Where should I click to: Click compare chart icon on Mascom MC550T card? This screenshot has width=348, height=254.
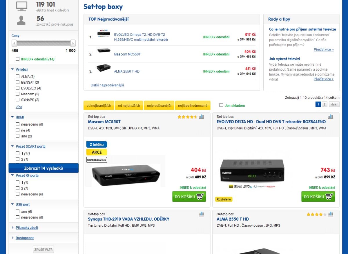pyautogui.click(x=202, y=117)
